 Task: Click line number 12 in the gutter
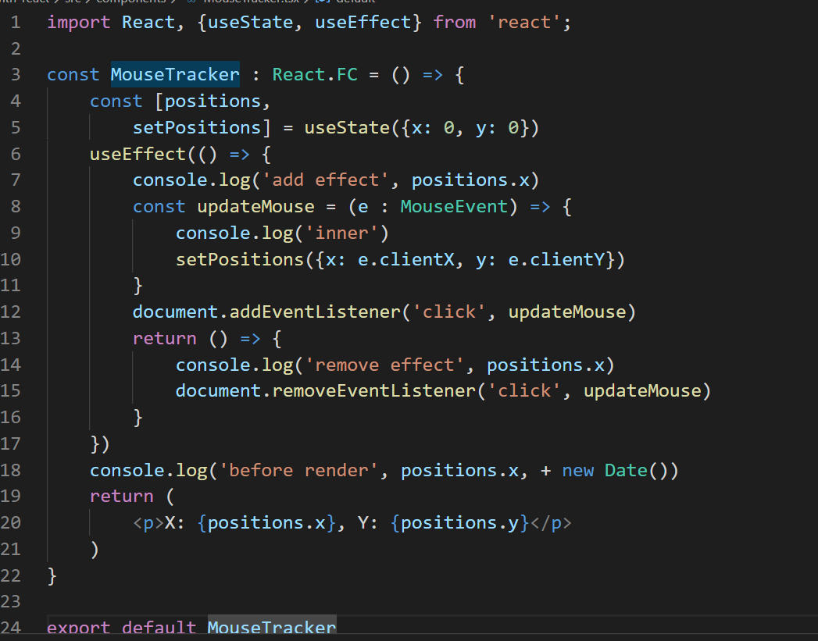tap(10, 312)
